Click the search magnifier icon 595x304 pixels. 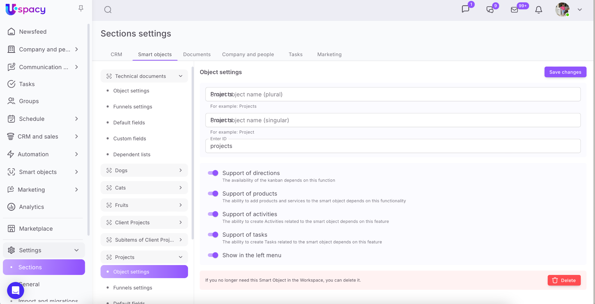[108, 10]
